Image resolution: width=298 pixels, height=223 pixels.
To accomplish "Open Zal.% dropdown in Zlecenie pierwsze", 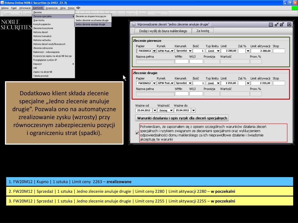I will pyautogui.click(x=248, y=51).
